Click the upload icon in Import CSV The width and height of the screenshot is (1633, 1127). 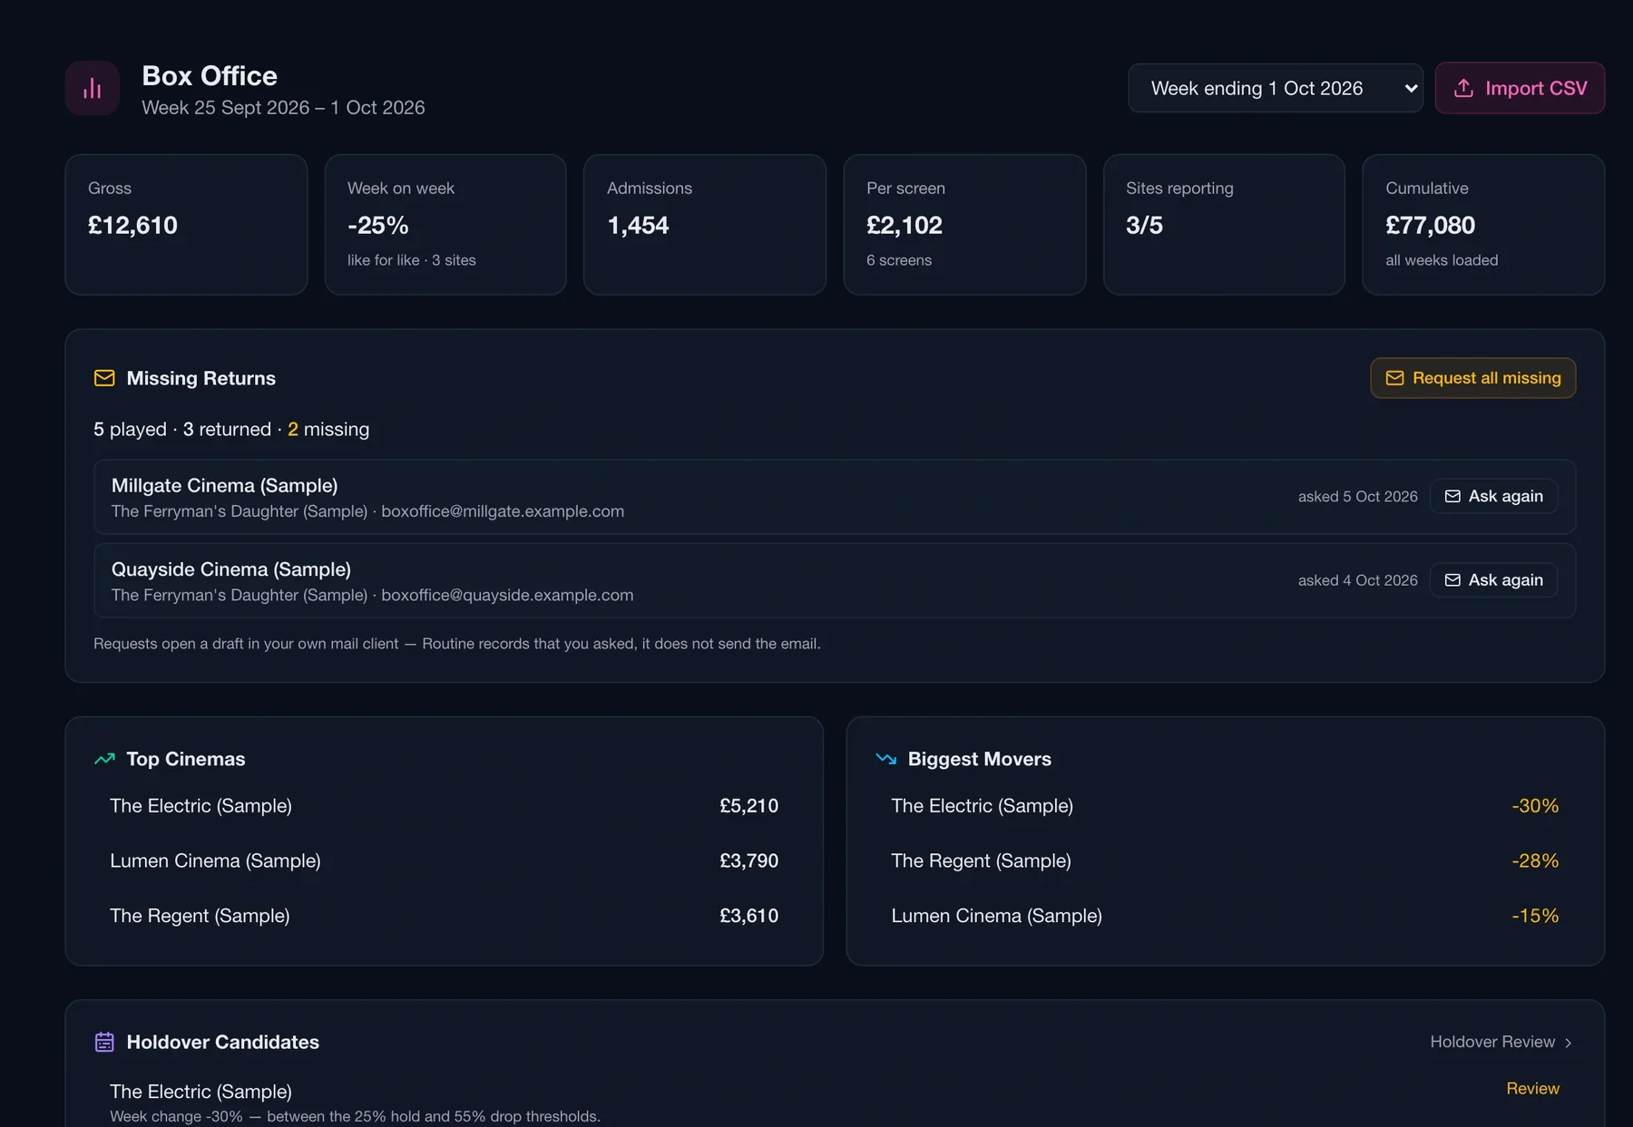coord(1463,88)
